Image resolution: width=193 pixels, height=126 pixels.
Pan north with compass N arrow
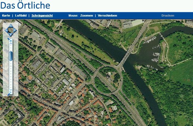11,26
